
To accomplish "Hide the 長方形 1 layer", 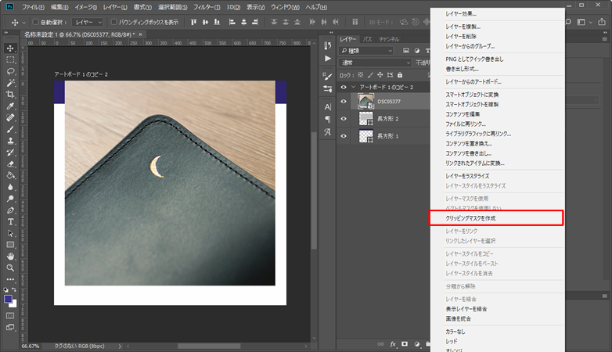I will click(344, 136).
